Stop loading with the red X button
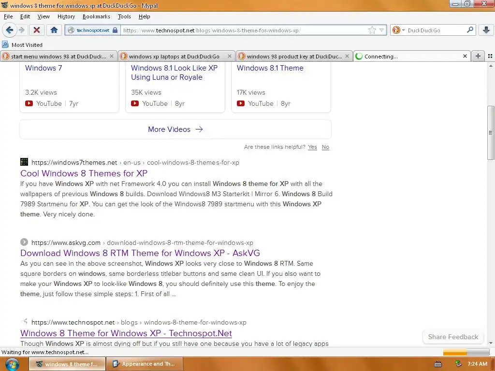495x371 pixels. (x=37, y=30)
